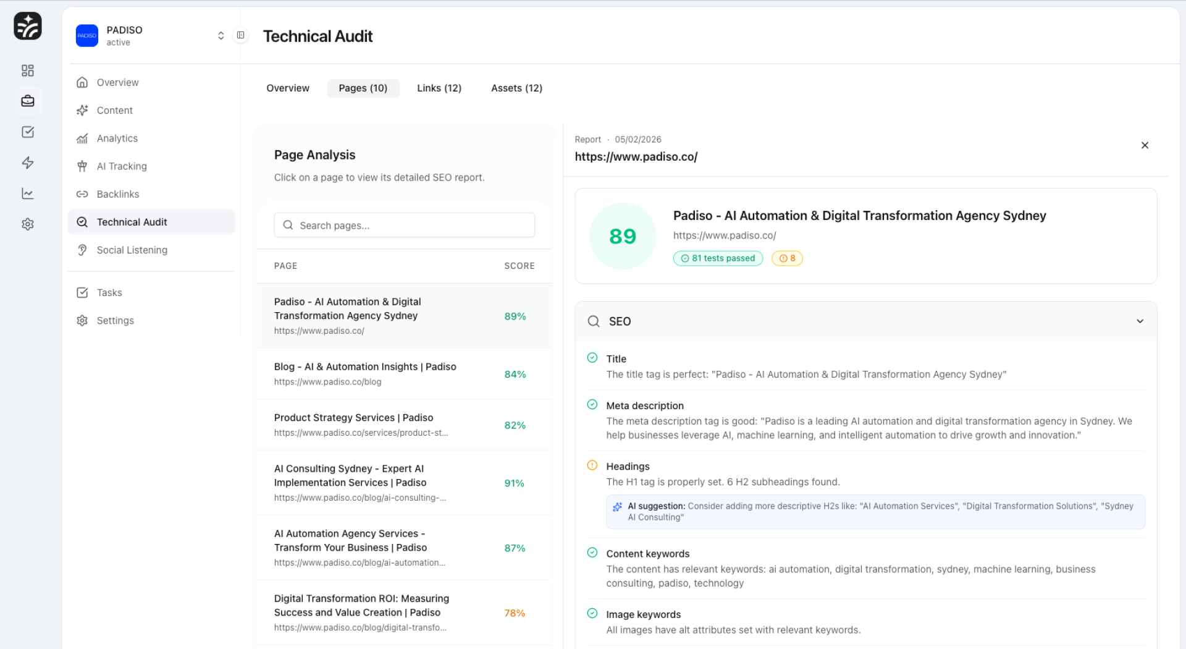Click the dashboard grid icon in left rail
Screen dimensions: 1186x649
28,70
